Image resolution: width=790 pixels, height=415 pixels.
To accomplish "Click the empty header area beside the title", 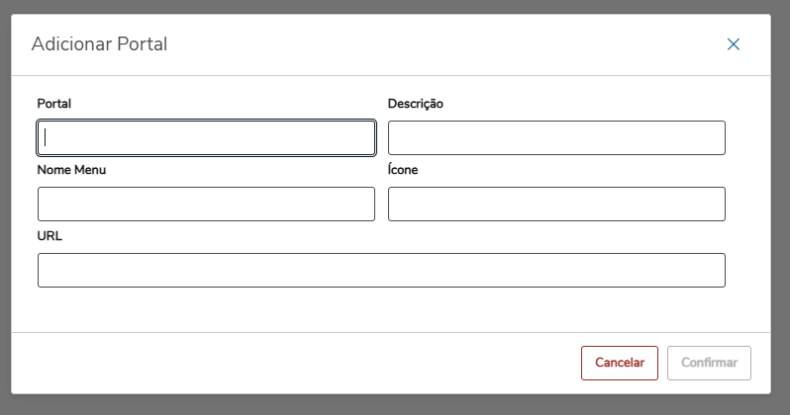I will pos(445,44).
